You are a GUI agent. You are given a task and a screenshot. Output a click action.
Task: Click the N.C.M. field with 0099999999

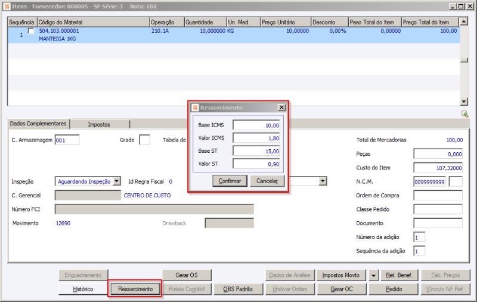tap(429, 182)
